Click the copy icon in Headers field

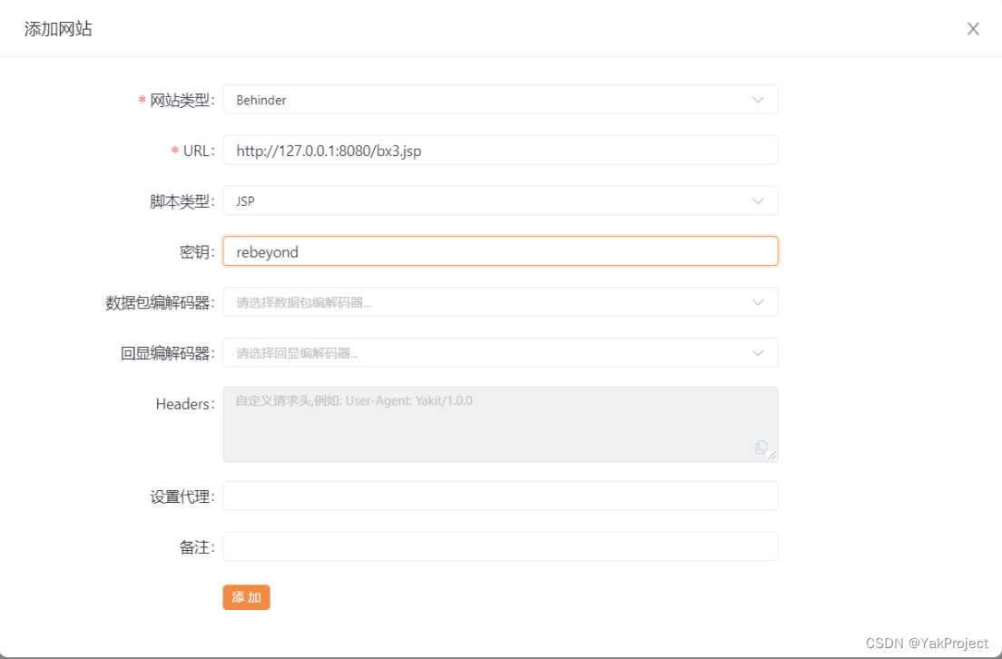(x=762, y=448)
